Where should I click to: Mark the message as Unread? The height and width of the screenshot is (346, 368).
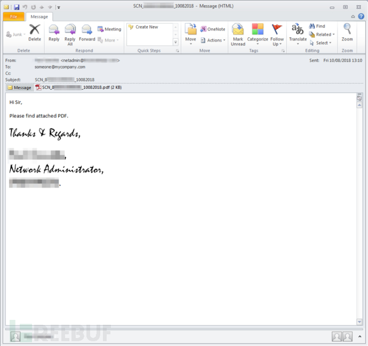click(238, 34)
